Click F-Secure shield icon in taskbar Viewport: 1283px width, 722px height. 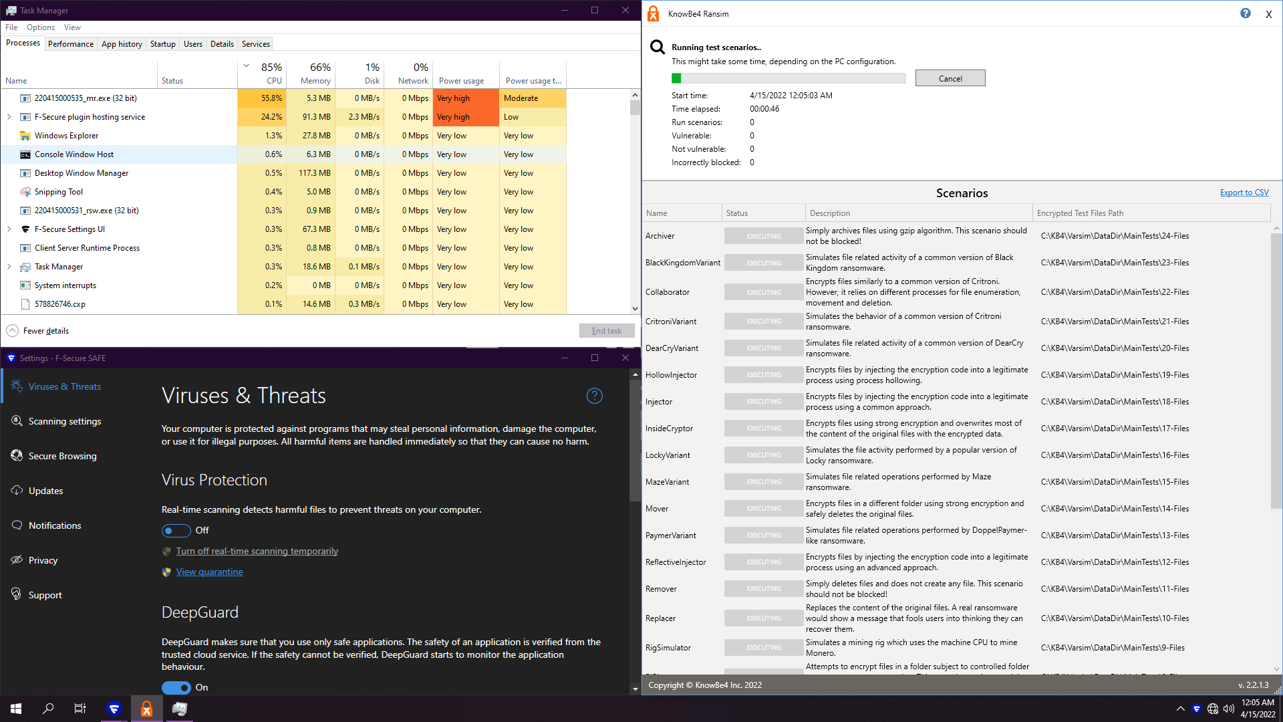click(x=114, y=709)
